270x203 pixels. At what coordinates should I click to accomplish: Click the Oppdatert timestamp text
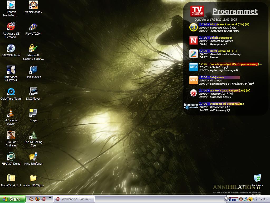[x=216, y=20]
